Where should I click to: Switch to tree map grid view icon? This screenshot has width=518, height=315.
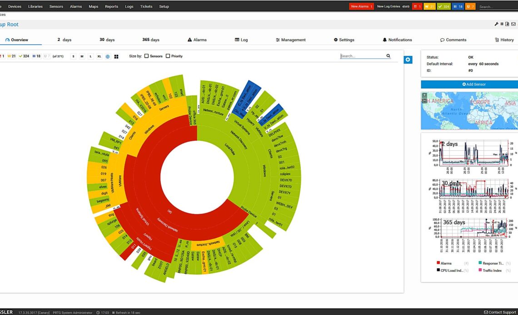[116, 56]
